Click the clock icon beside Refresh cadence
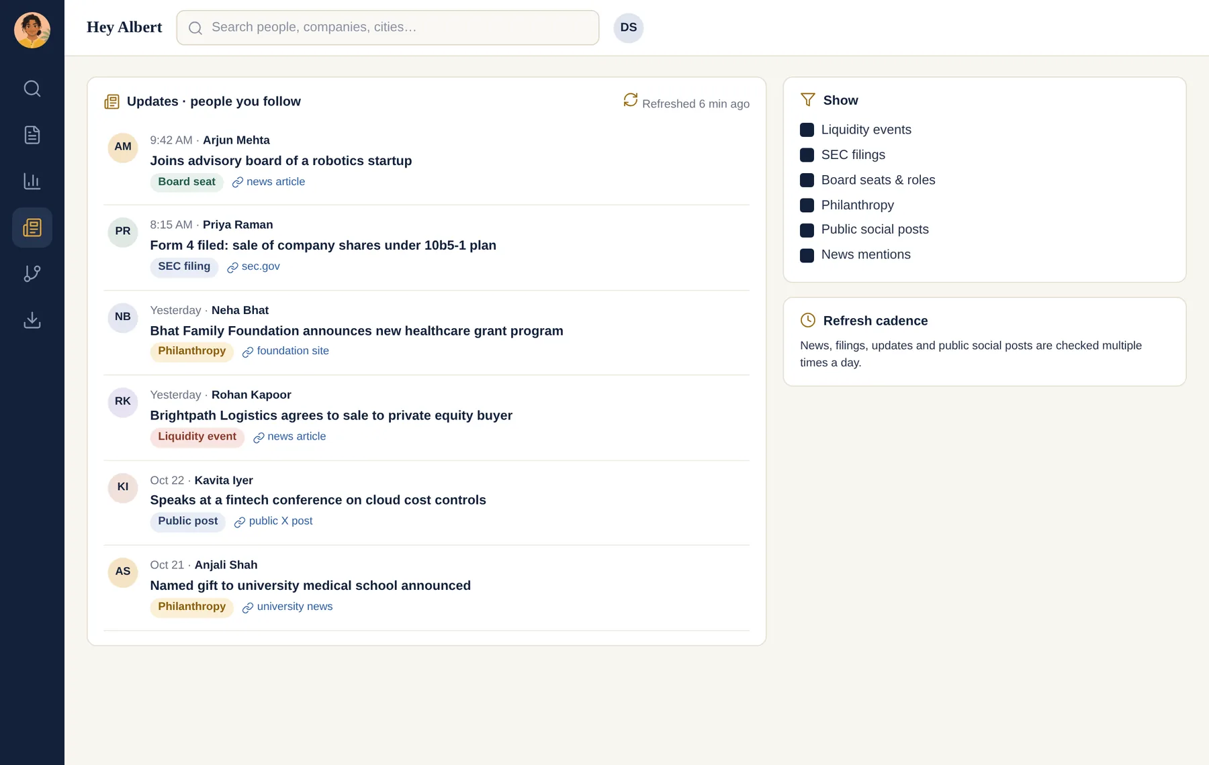The height and width of the screenshot is (765, 1209). (x=808, y=320)
